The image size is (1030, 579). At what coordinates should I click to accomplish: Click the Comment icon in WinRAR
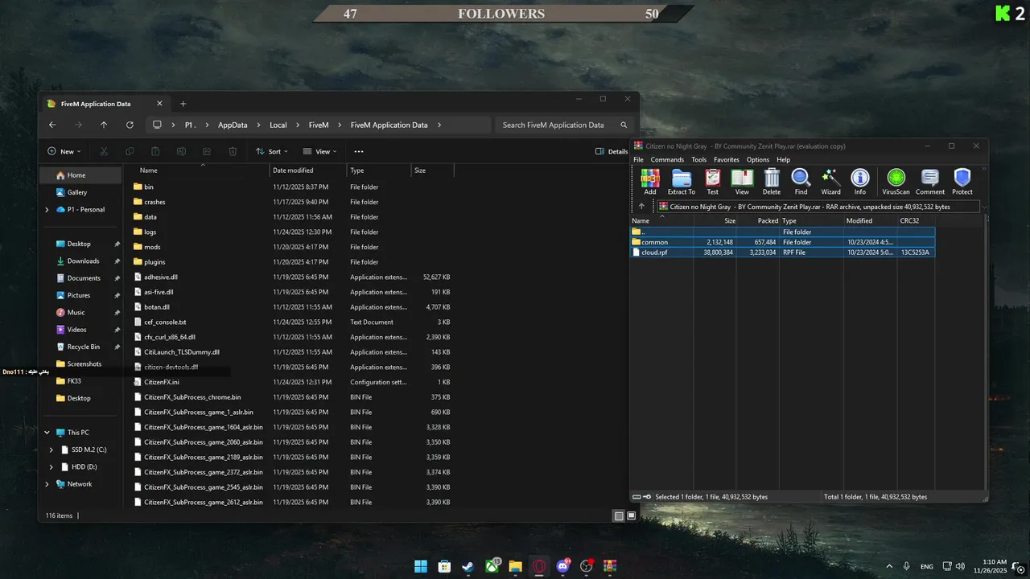929,181
